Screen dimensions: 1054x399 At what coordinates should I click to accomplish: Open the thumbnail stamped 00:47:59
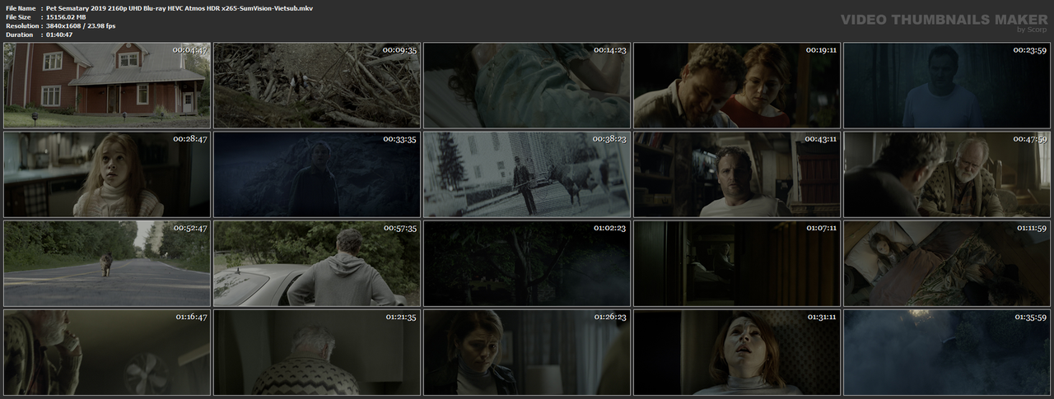(947, 174)
